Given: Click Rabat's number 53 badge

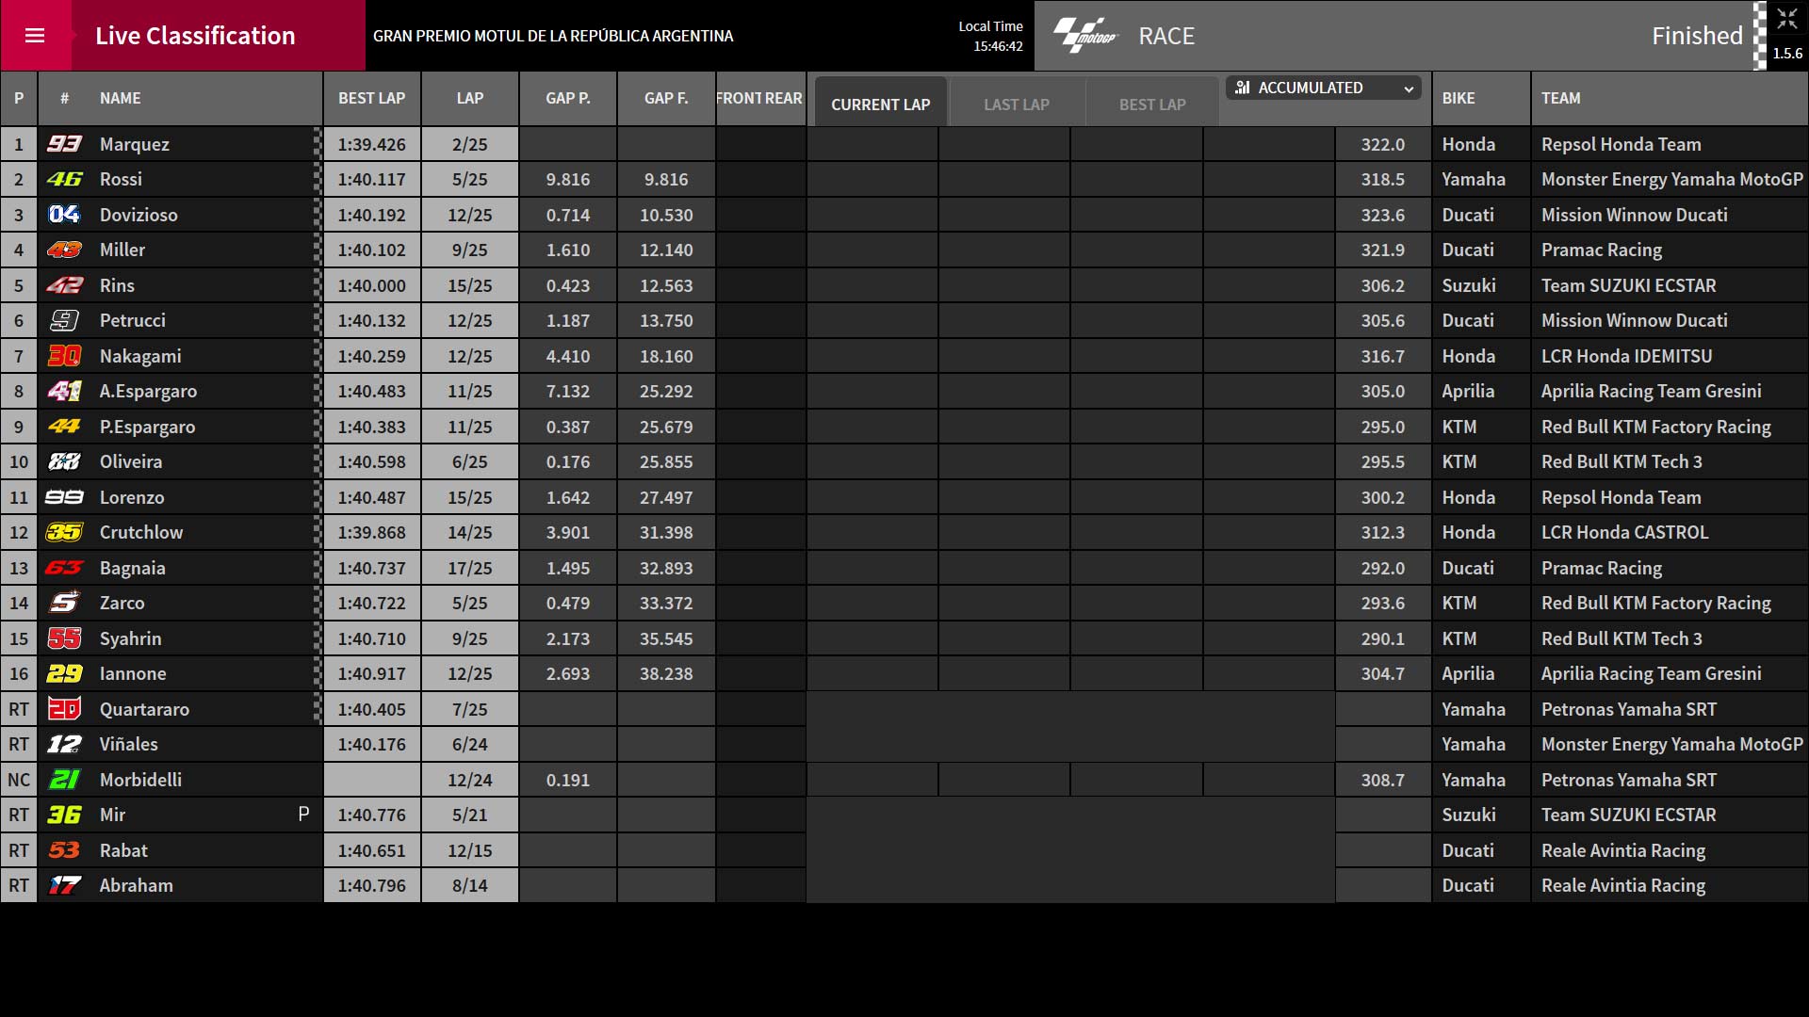Looking at the screenshot, I should 64,850.
